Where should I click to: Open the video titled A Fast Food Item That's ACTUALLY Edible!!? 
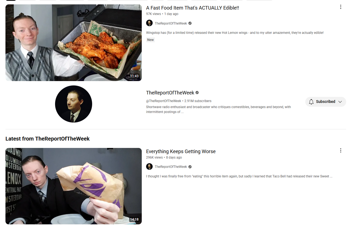tap(192, 8)
